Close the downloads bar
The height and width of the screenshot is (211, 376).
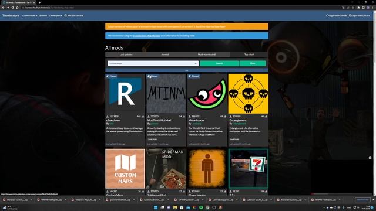click(373, 200)
